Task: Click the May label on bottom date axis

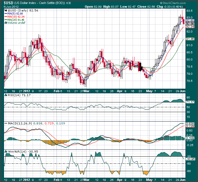Action: point(149,180)
